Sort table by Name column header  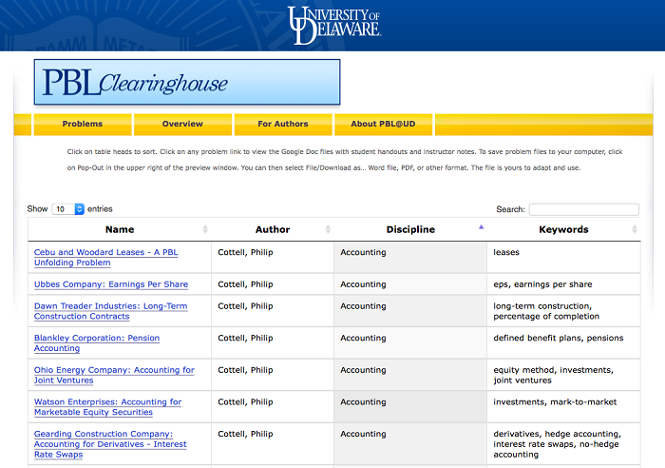(120, 229)
